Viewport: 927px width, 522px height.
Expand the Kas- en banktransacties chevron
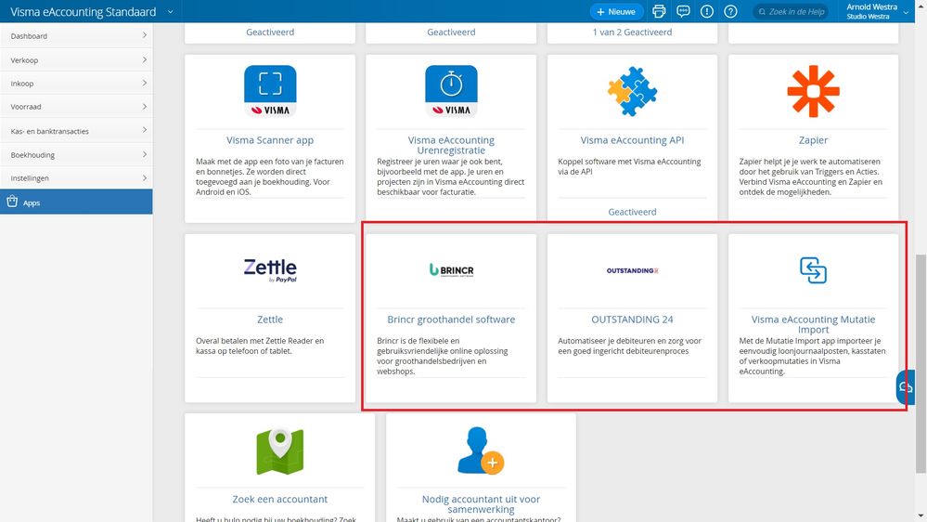point(144,130)
